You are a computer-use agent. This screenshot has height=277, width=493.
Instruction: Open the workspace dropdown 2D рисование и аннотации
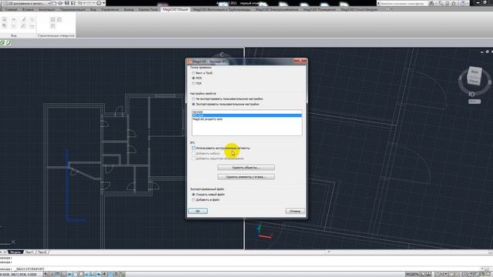click(29, 3)
